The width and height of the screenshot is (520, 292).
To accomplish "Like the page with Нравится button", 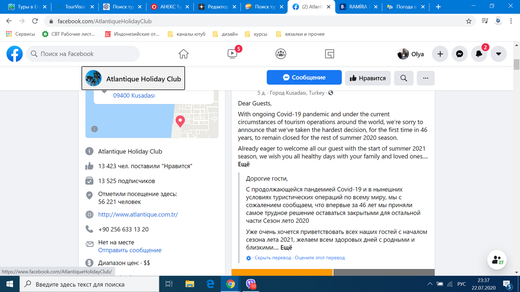I will pyautogui.click(x=368, y=78).
